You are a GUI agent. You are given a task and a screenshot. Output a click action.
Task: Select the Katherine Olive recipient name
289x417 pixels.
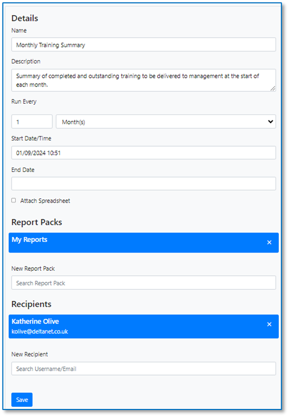tap(35, 321)
